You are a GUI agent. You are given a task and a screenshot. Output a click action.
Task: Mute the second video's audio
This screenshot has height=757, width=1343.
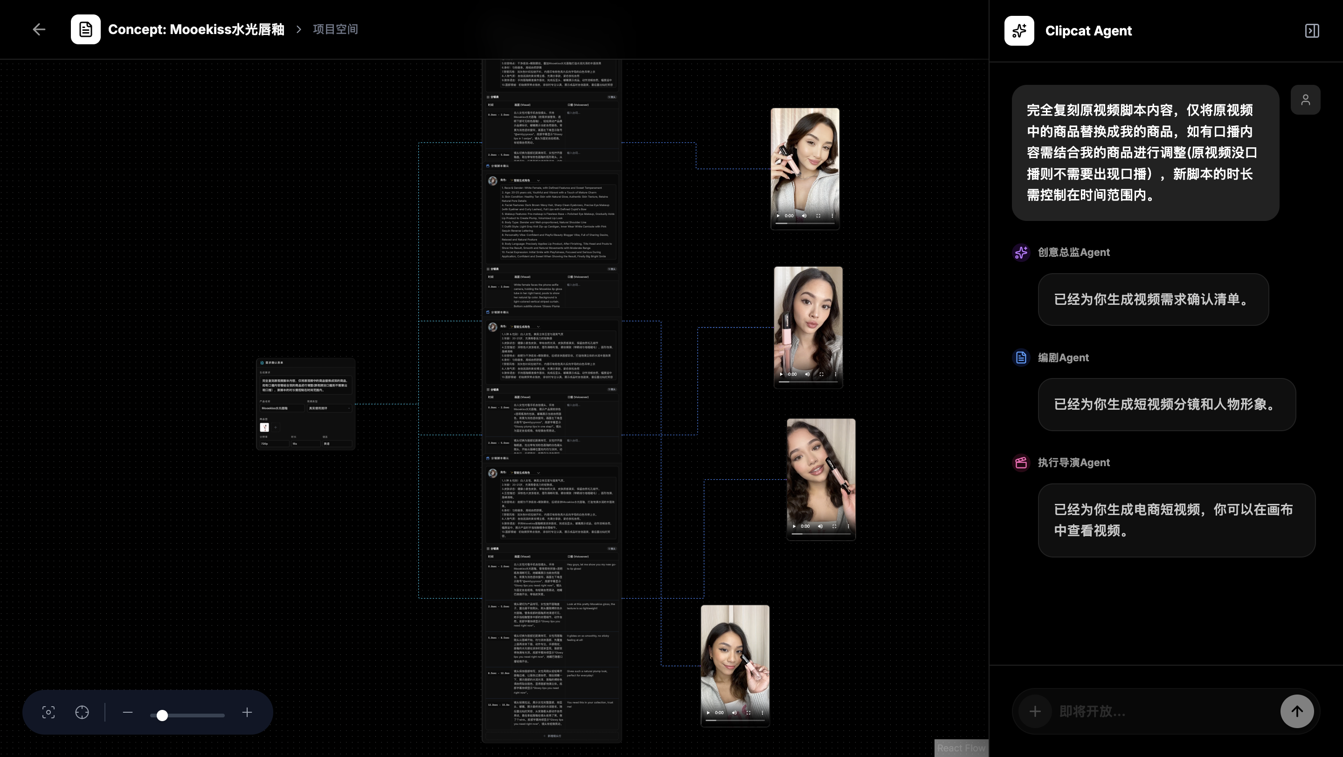(807, 374)
